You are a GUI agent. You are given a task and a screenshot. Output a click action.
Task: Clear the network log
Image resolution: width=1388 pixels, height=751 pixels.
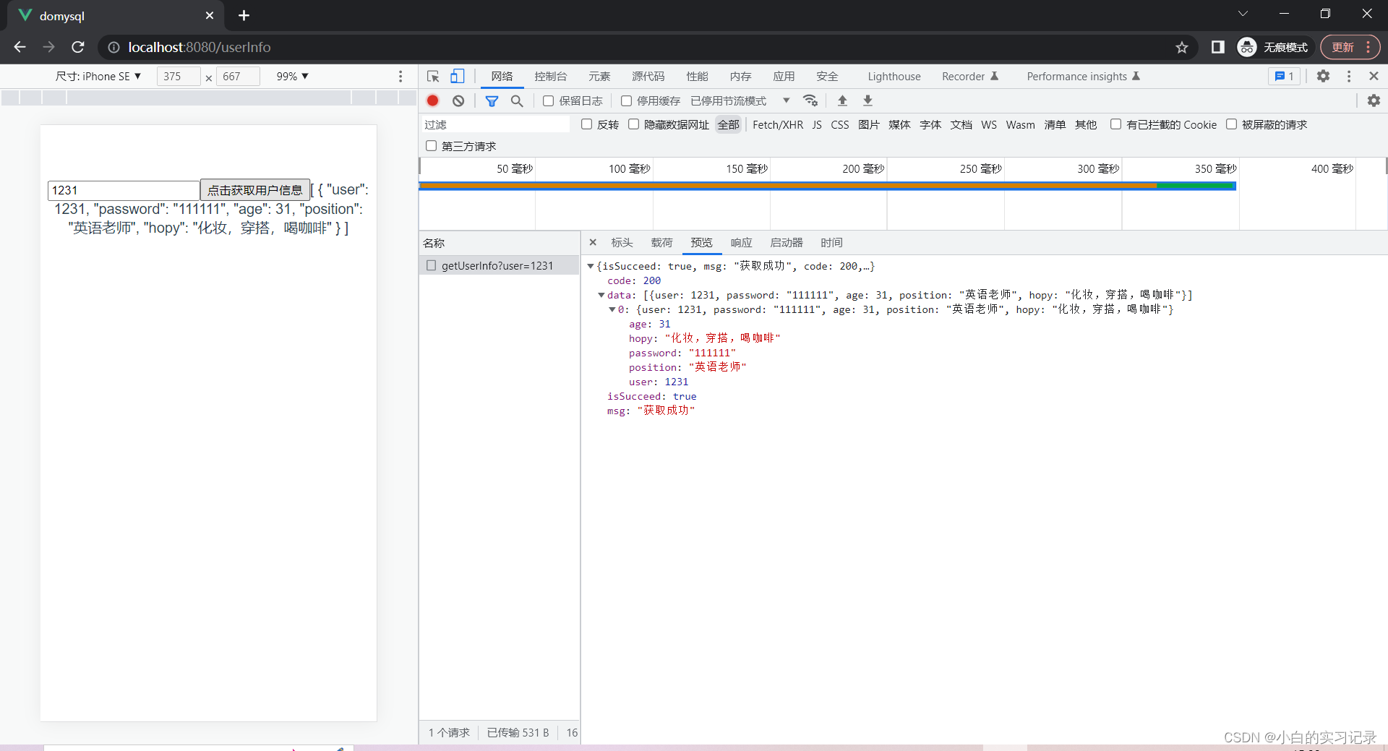coord(458,101)
